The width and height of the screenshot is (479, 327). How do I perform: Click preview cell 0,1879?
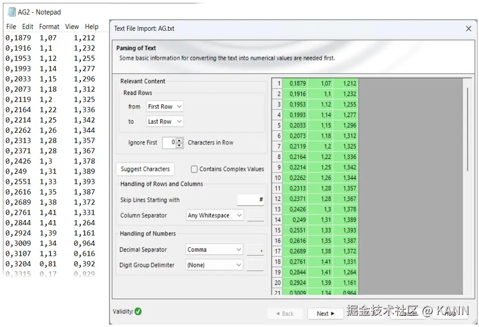click(295, 84)
